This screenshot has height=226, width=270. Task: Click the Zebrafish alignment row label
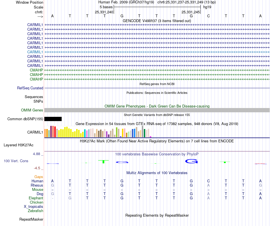(36, 211)
